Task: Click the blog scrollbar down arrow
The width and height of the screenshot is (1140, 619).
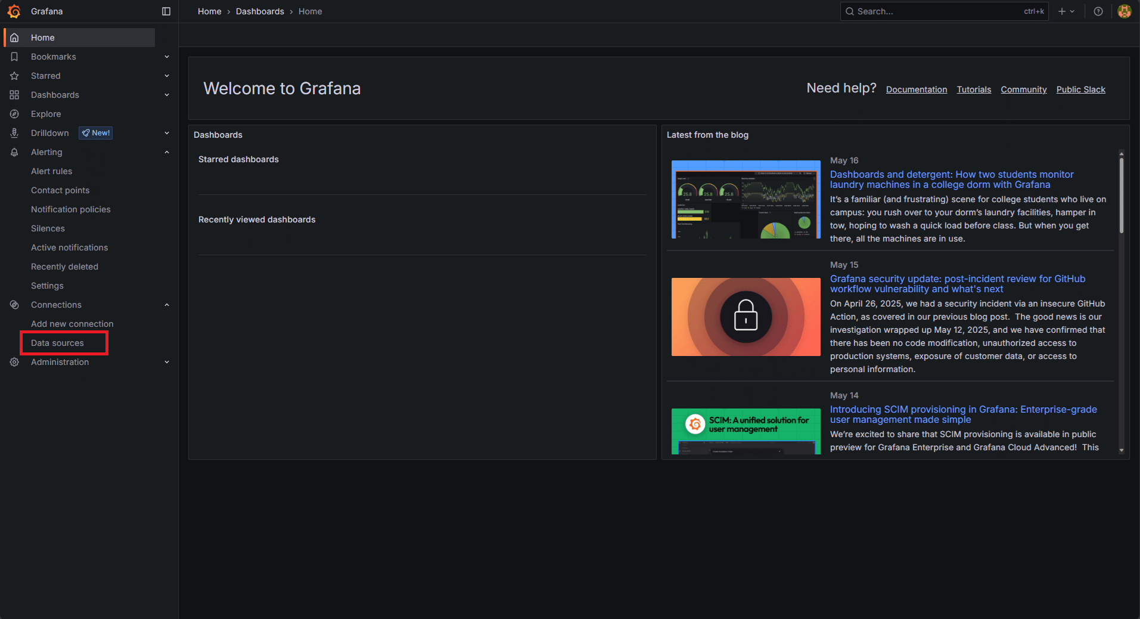Action: (x=1121, y=450)
